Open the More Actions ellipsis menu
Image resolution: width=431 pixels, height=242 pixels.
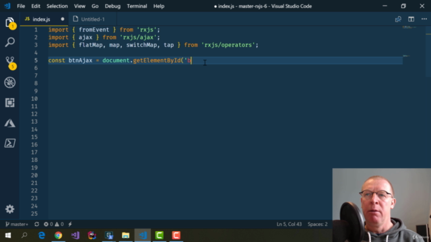[424, 19]
